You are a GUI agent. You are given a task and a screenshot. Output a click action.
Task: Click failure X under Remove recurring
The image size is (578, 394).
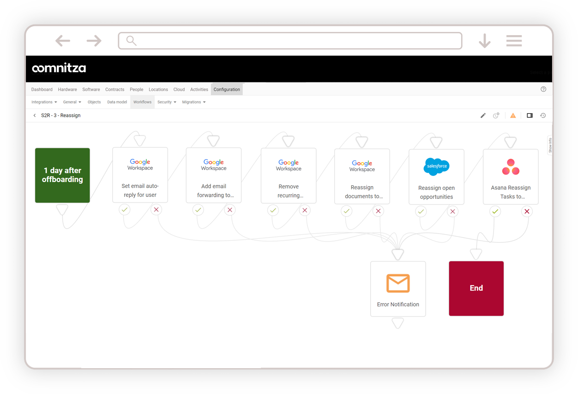point(305,211)
